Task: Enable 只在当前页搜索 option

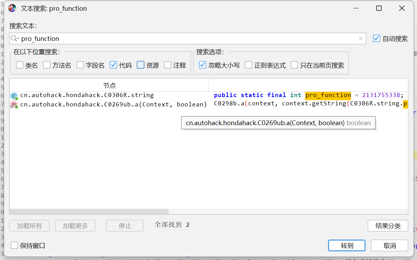Action: [x=294, y=65]
